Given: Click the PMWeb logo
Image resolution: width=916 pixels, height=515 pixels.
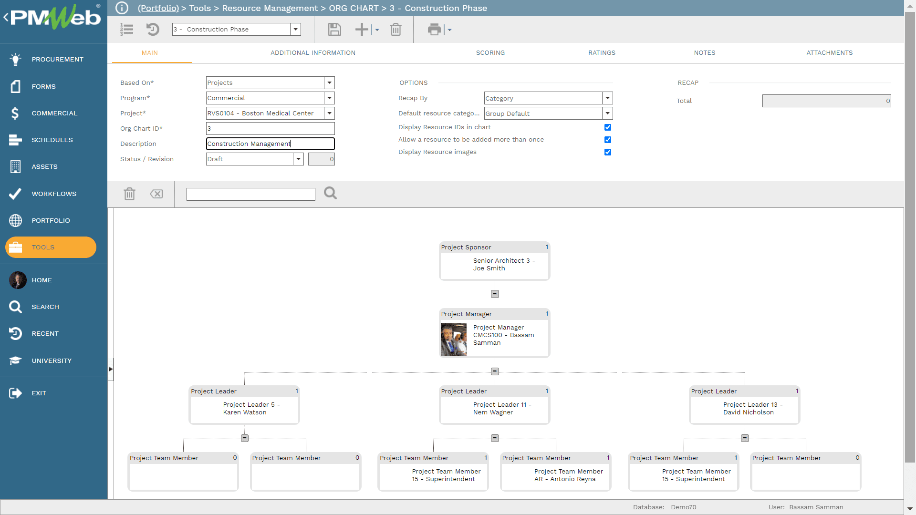Looking at the screenshot, I should coord(55,17).
